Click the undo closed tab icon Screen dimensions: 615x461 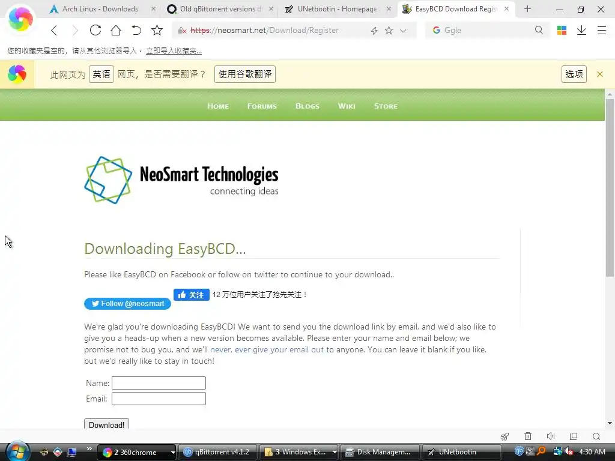click(x=136, y=30)
